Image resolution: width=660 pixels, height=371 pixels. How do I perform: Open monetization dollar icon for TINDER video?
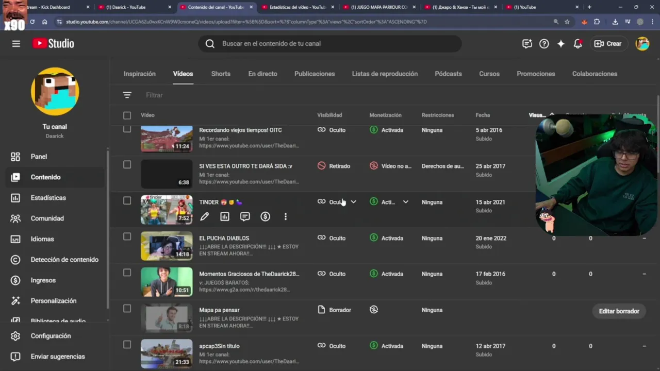[x=265, y=217]
